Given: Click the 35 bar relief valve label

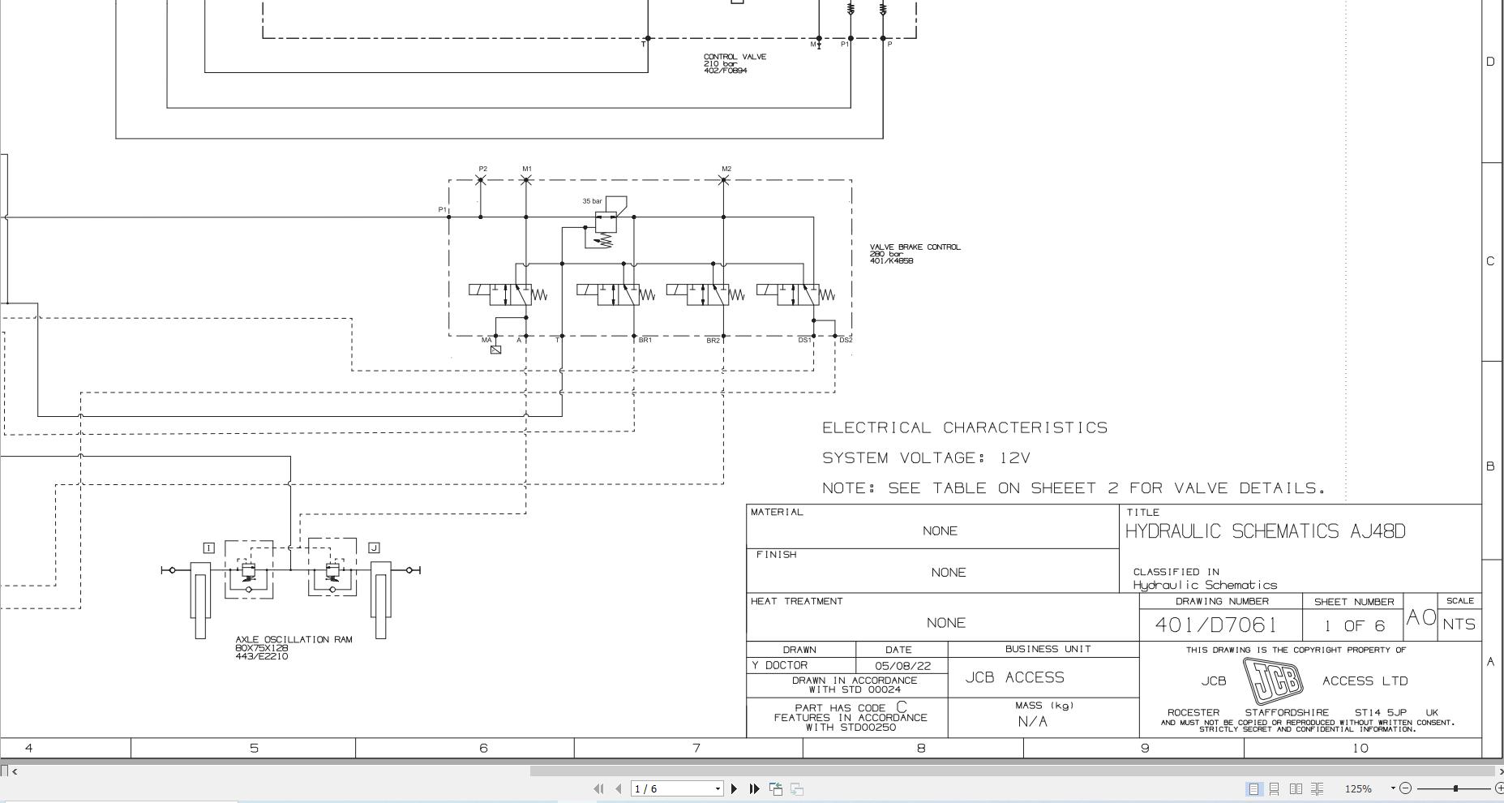Looking at the screenshot, I should (x=592, y=201).
